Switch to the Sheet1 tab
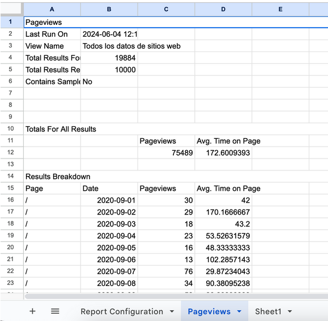The image size is (328, 321). click(268, 311)
